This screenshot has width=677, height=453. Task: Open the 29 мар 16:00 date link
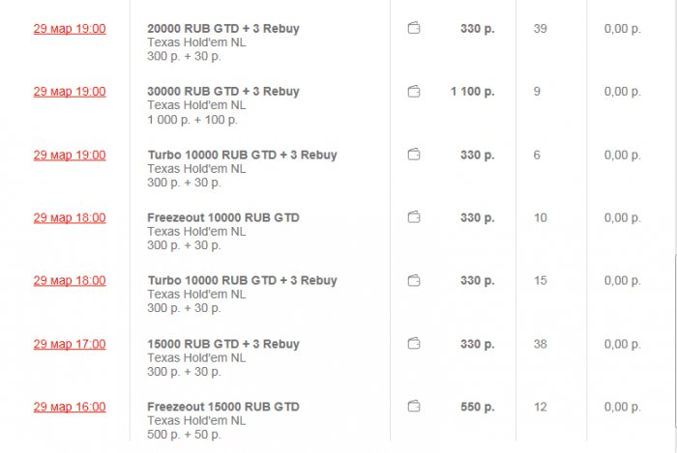tap(70, 407)
